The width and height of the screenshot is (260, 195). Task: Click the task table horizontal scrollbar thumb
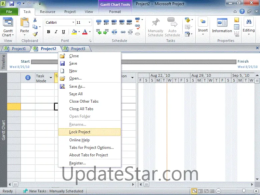pos(15,184)
